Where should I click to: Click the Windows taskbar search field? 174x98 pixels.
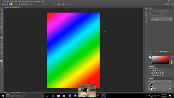coord(25,96)
